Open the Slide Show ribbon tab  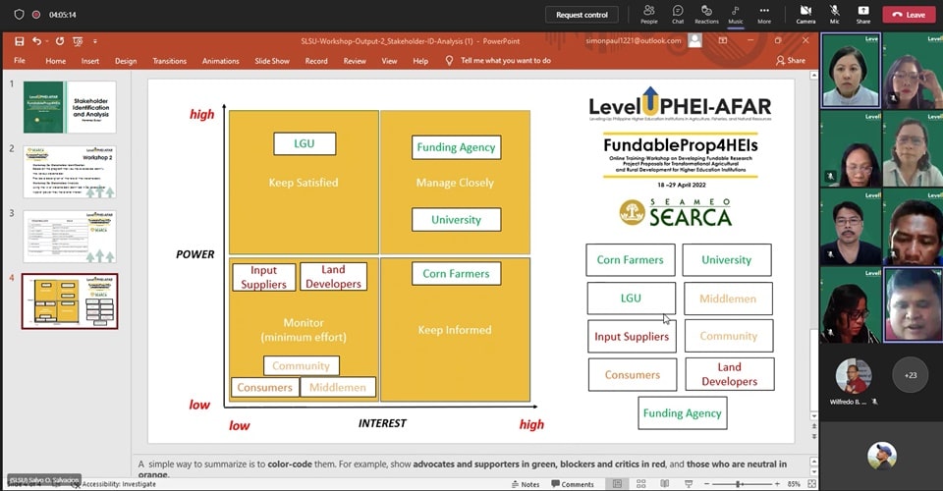coord(272,61)
